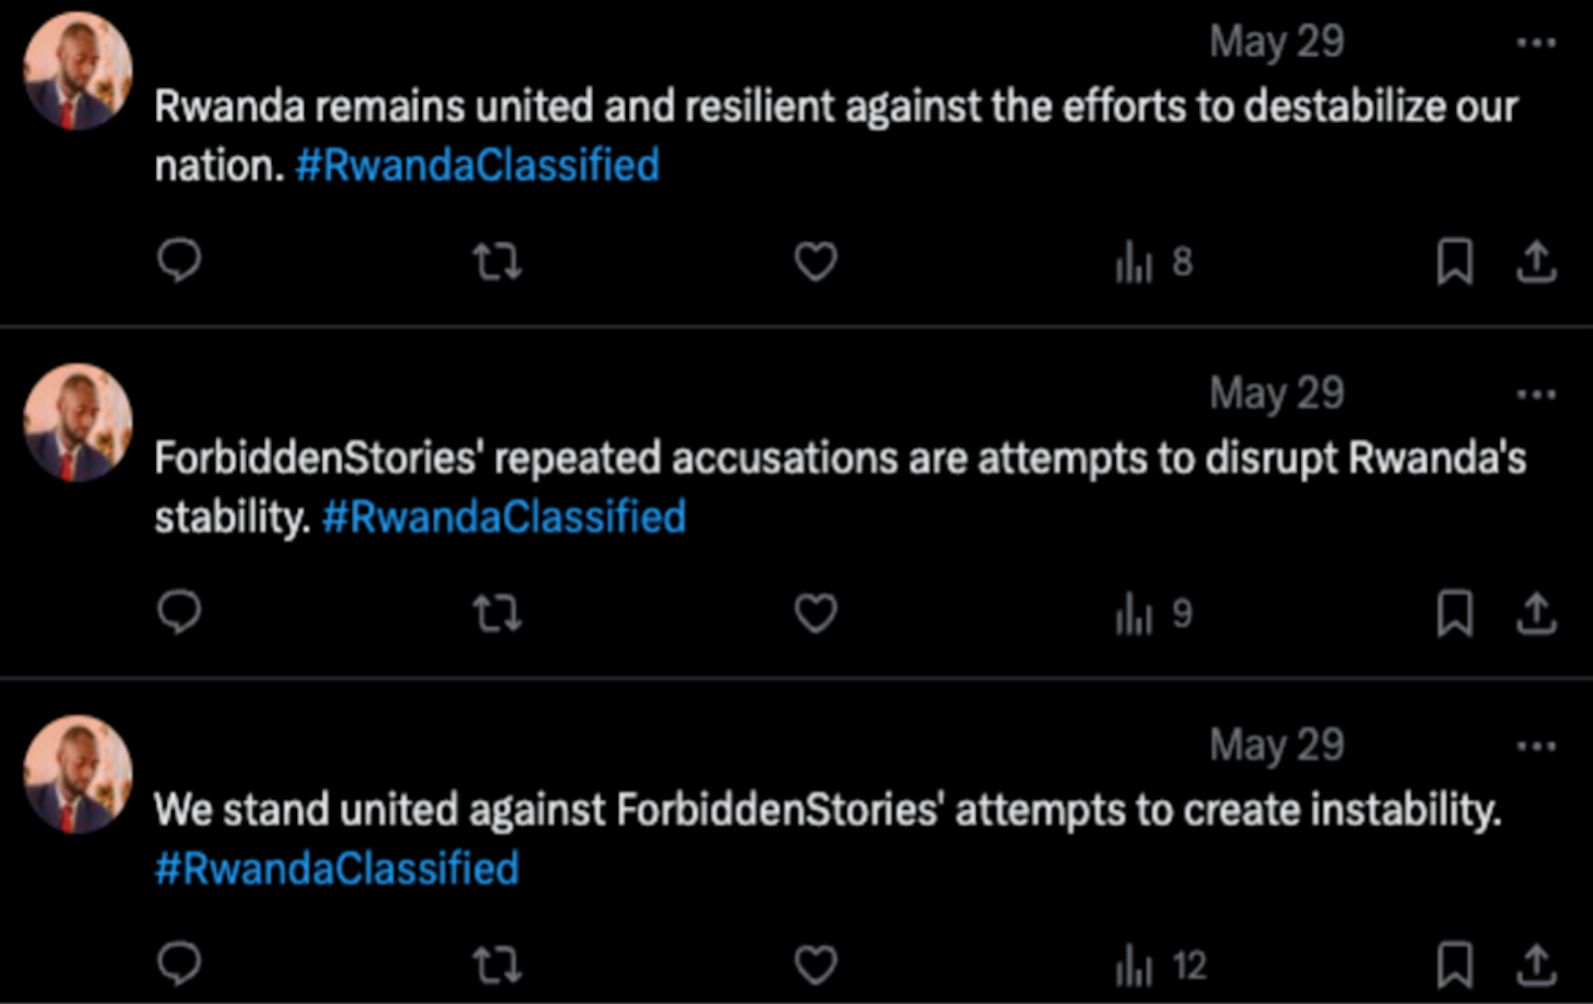Bookmark the 'We stand united' tweet
Image resolution: width=1593 pixels, height=1004 pixels.
pos(1454,965)
